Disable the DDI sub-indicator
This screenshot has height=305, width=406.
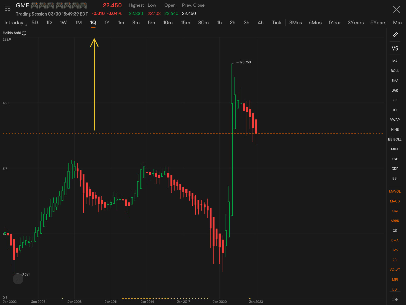395,289
